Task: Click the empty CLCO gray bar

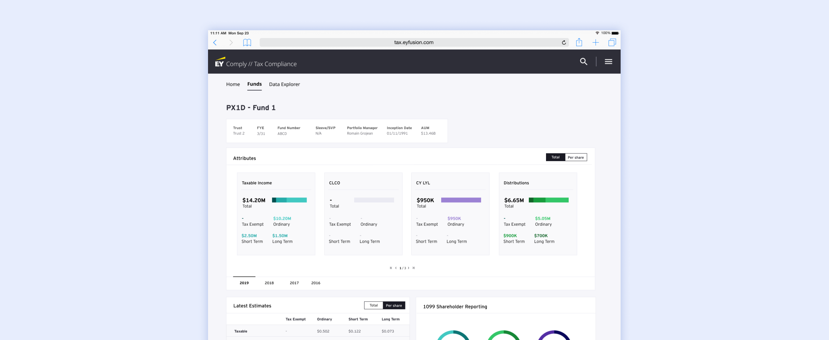Action: coord(374,200)
